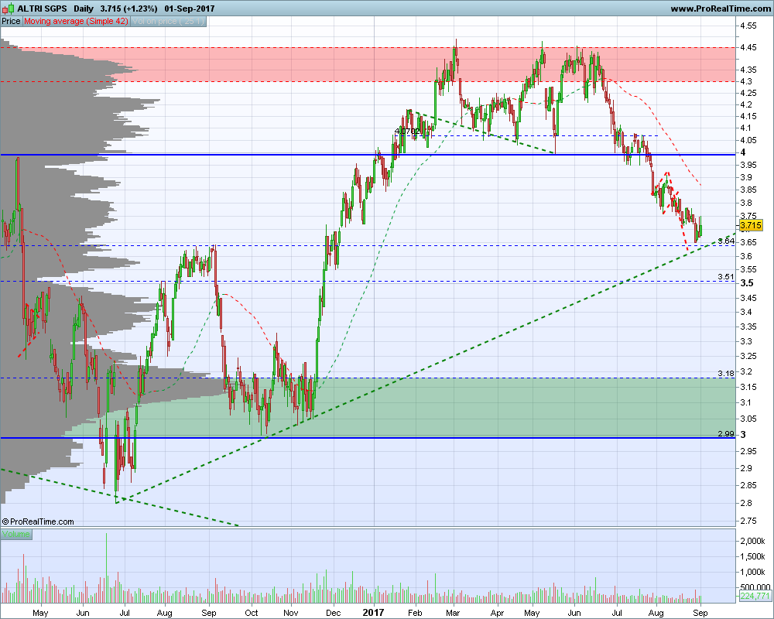Select the 3.51 horizontal level label
This screenshot has height=619, width=774.
pyautogui.click(x=726, y=276)
